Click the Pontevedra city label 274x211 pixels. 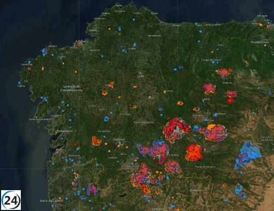(64, 131)
